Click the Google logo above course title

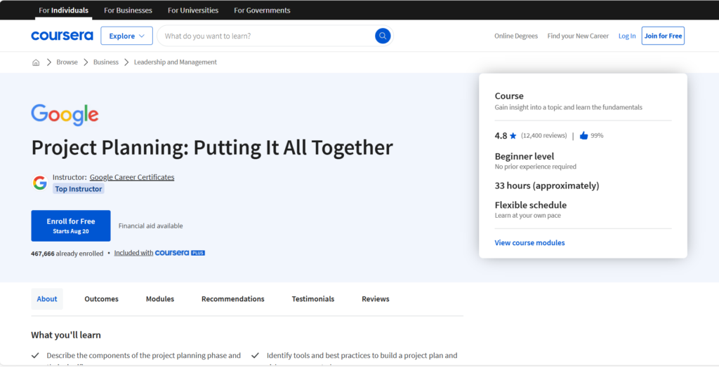(x=65, y=115)
